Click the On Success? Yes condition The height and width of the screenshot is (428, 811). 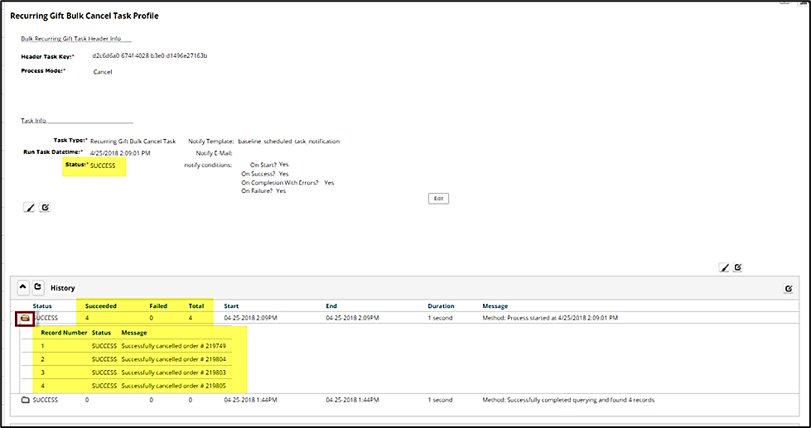click(265, 174)
